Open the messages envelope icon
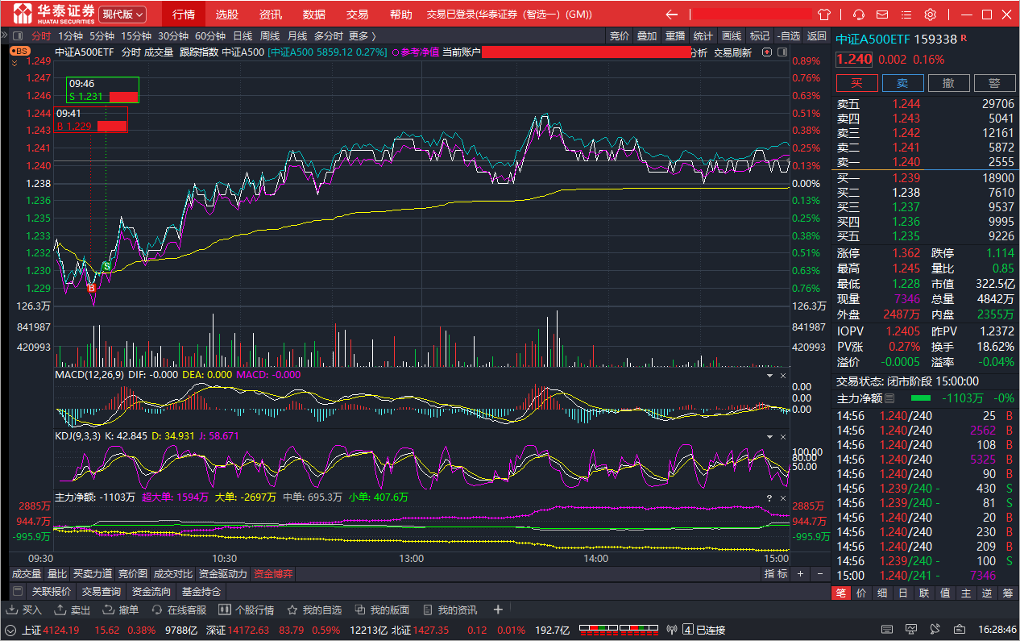This screenshot has height=641, width=1020. pos(883,15)
